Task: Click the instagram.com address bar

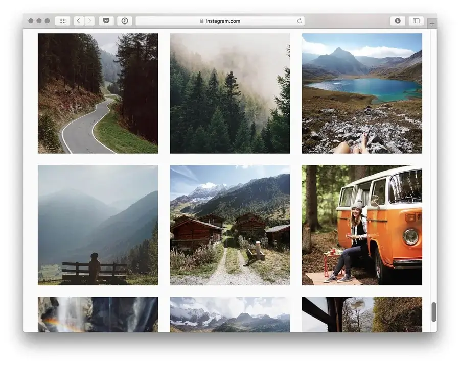Action: pyautogui.click(x=220, y=21)
